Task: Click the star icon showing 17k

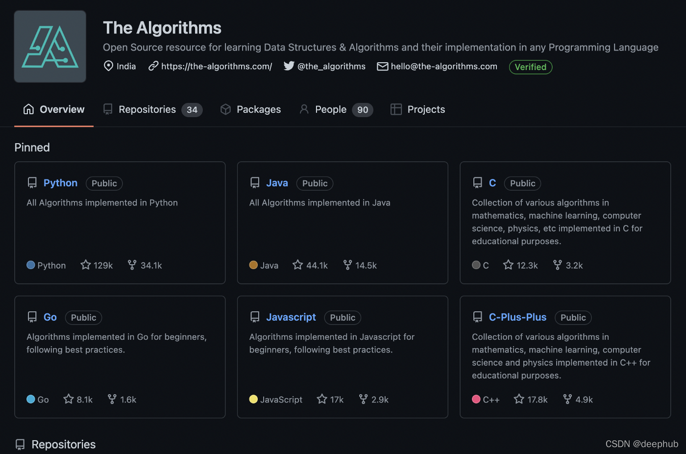Action: tap(322, 399)
